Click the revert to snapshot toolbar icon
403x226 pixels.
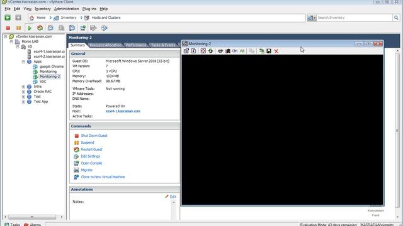tap(61, 28)
